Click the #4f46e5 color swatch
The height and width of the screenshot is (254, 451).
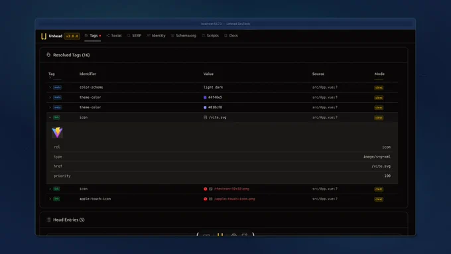point(205,97)
